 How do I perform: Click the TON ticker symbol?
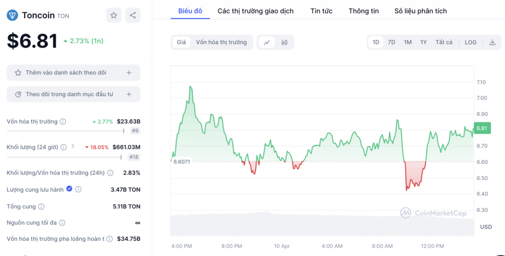coord(63,16)
